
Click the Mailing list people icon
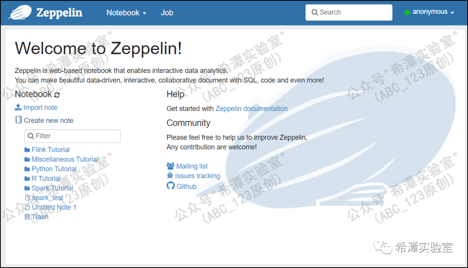point(170,166)
